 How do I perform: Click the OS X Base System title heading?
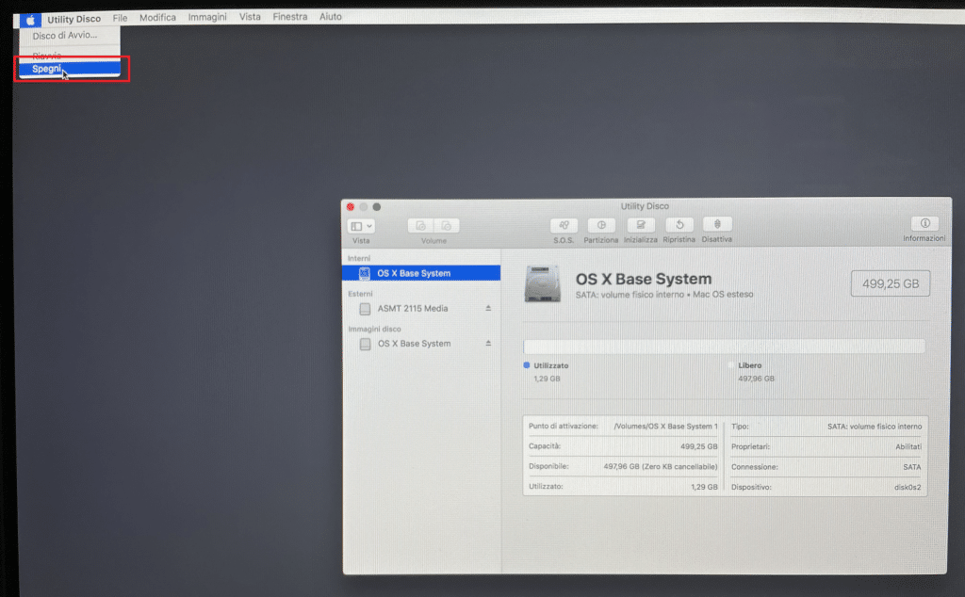643,279
